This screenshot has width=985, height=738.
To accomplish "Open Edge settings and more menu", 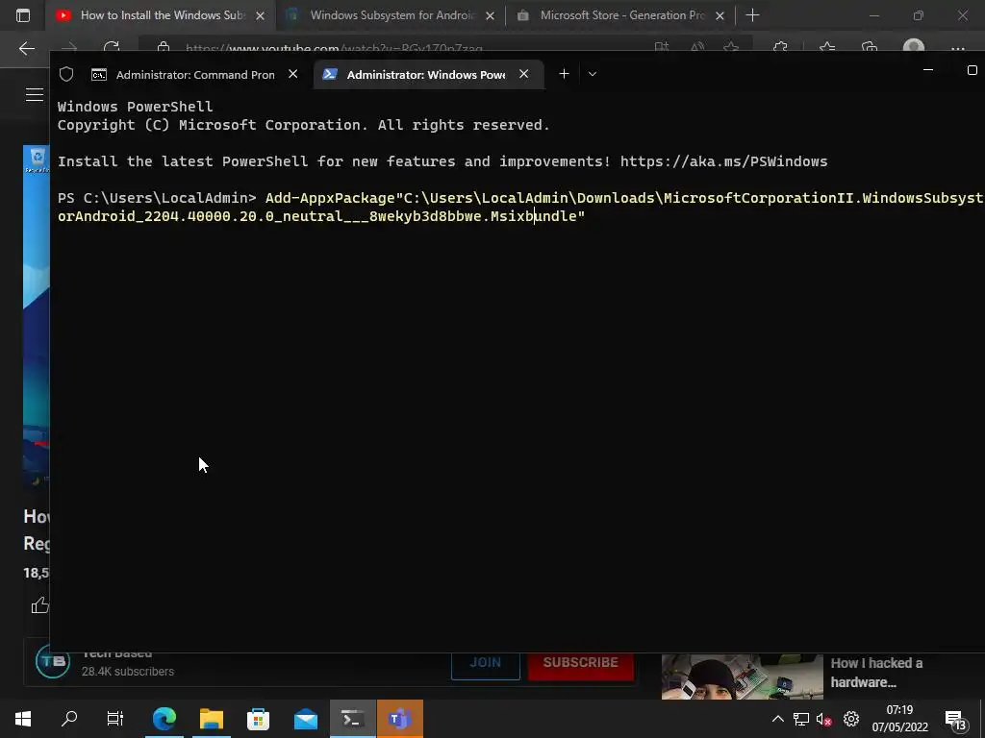I will pyautogui.click(x=958, y=48).
